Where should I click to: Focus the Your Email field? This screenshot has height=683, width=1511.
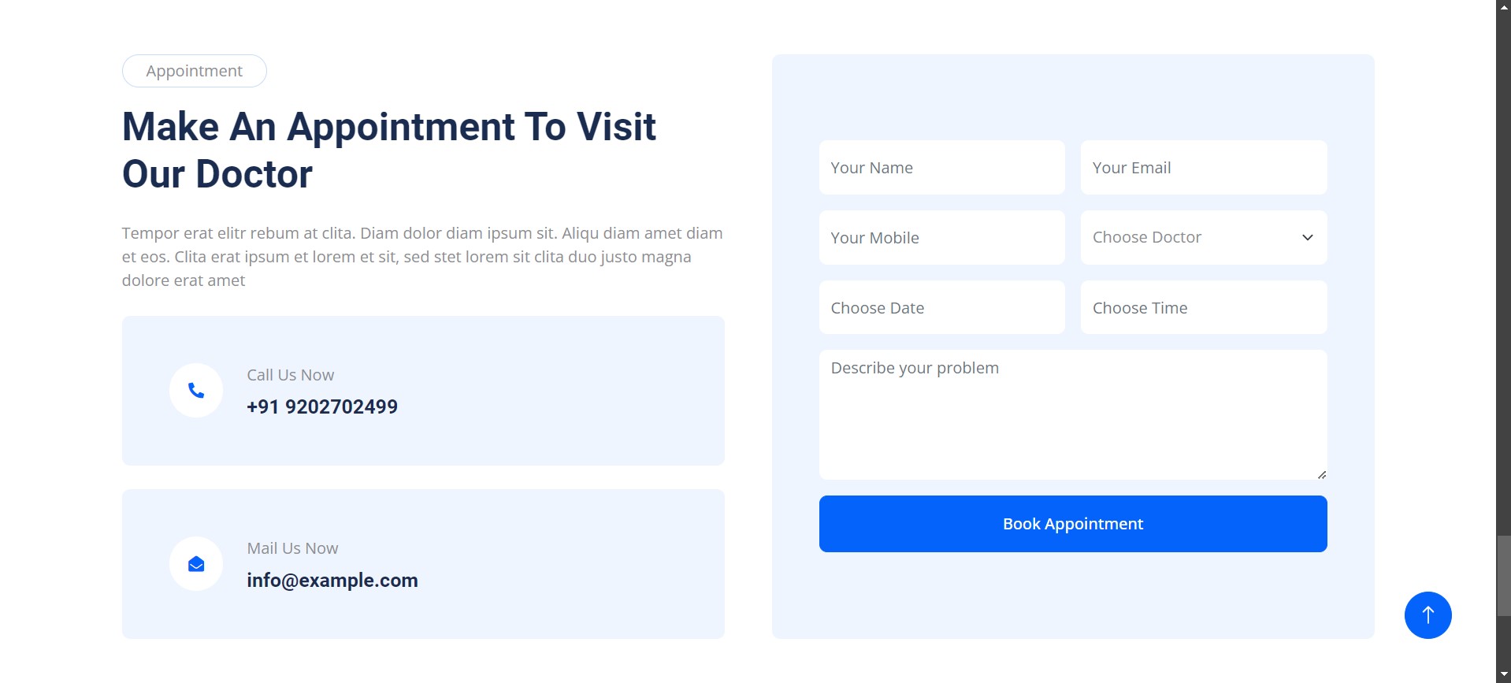coord(1203,168)
